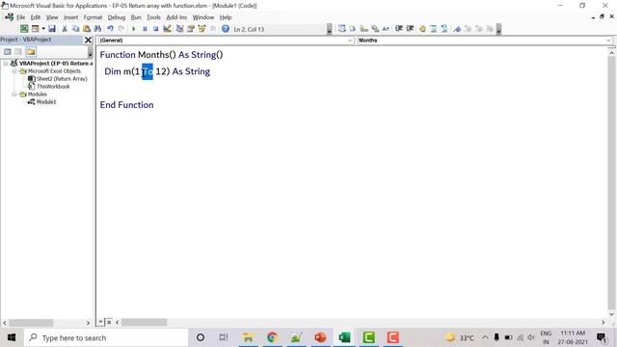Click 'End Function' line in code
Screen dimensions: 617x347
126,105
